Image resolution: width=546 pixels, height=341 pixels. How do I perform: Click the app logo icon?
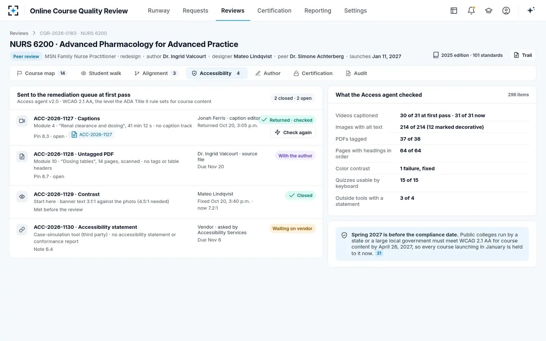(x=13, y=11)
